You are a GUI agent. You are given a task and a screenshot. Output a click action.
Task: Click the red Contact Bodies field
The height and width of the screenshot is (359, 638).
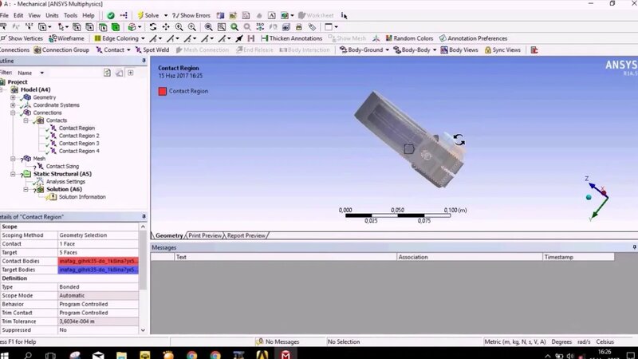click(98, 261)
